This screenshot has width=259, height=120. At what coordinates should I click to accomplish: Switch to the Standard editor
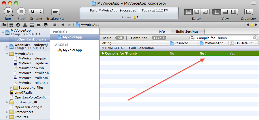188,12
